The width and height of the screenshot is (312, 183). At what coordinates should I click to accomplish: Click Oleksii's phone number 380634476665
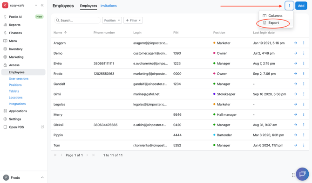click(x=105, y=125)
